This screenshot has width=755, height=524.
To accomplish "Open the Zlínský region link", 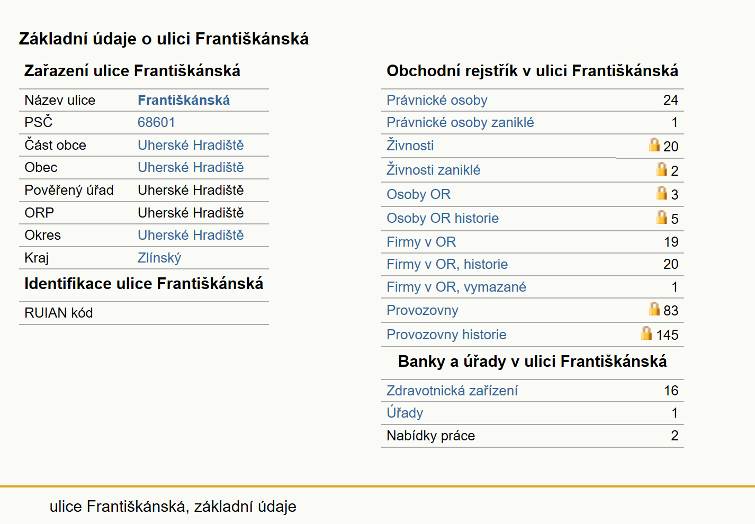I will (x=159, y=258).
